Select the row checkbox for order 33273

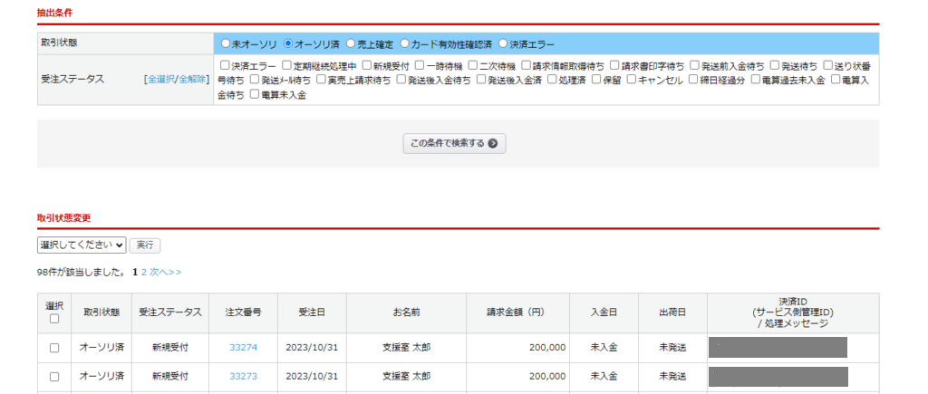pyautogui.click(x=54, y=376)
